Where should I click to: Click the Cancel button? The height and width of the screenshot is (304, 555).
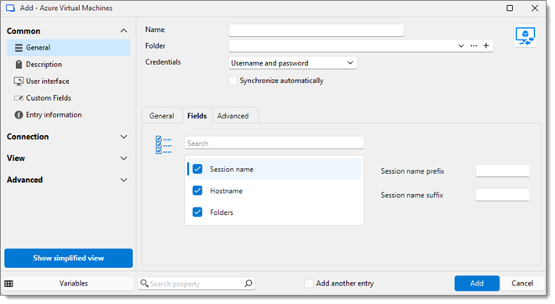pos(522,283)
